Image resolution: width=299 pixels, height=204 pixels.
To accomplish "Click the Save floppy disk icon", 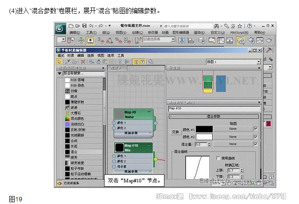I will (84, 26).
